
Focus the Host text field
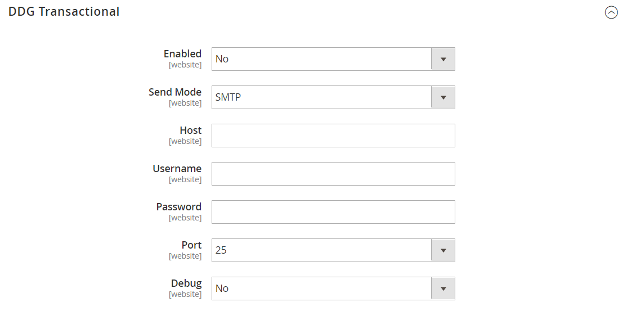coord(333,136)
